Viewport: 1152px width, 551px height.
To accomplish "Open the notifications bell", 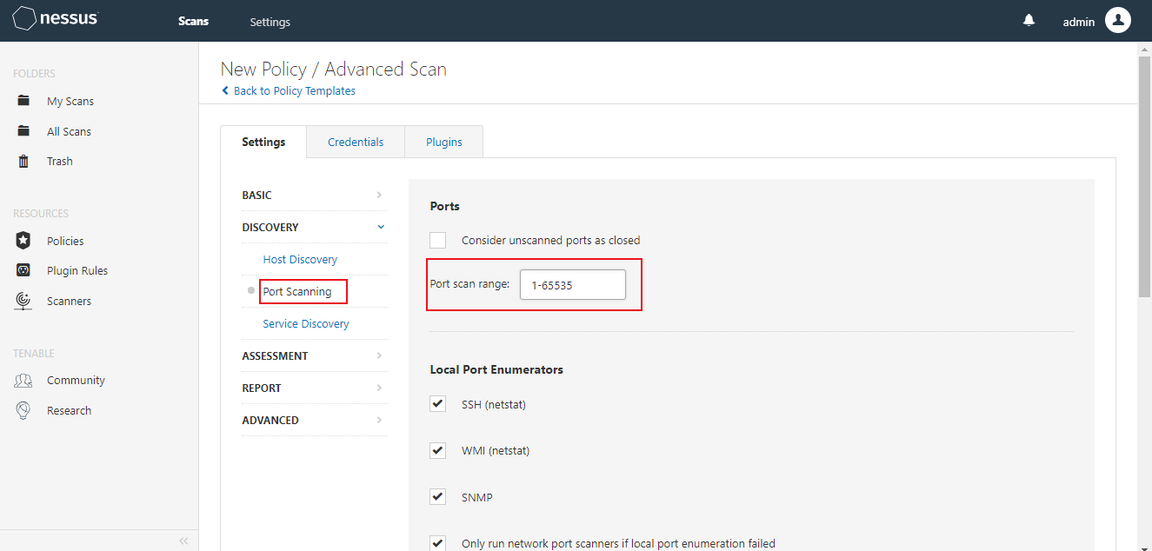I will [x=1029, y=21].
